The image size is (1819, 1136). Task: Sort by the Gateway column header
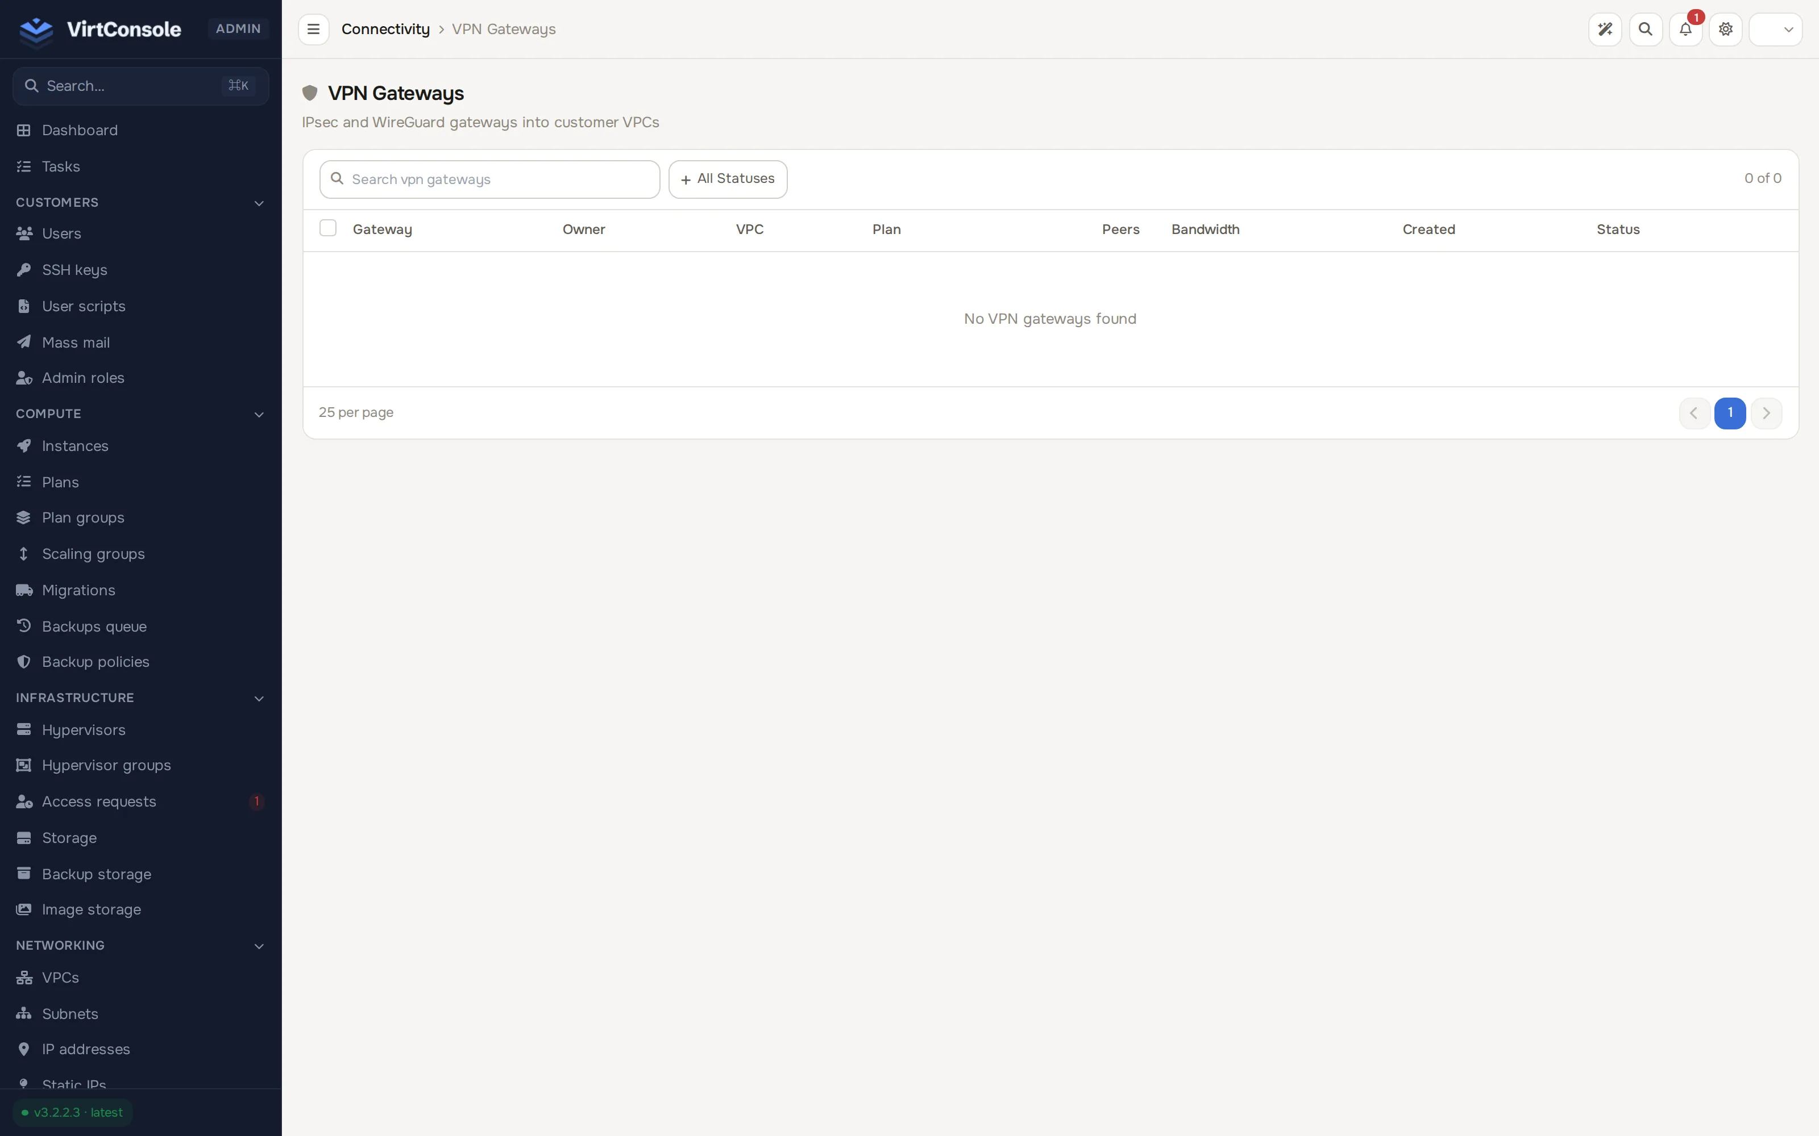(382, 229)
